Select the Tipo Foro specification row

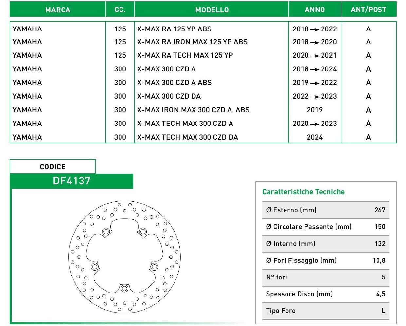(325, 311)
